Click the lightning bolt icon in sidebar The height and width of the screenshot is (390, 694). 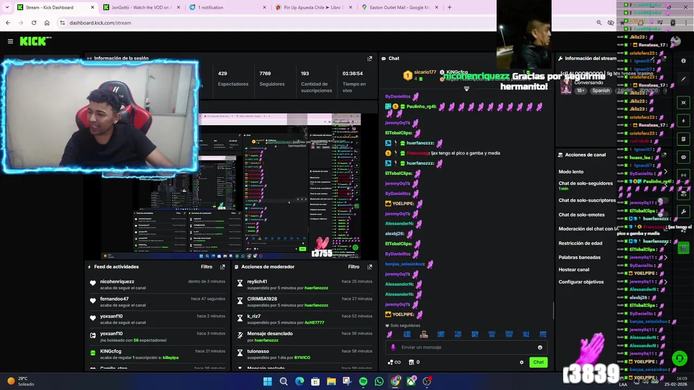(x=683, y=121)
